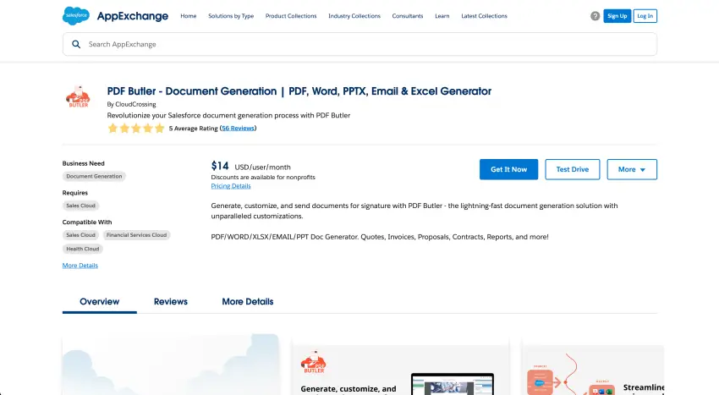The width and height of the screenshot is (719, 395).
Task: Switch to the More Details tab
Action: click(248, 301)
